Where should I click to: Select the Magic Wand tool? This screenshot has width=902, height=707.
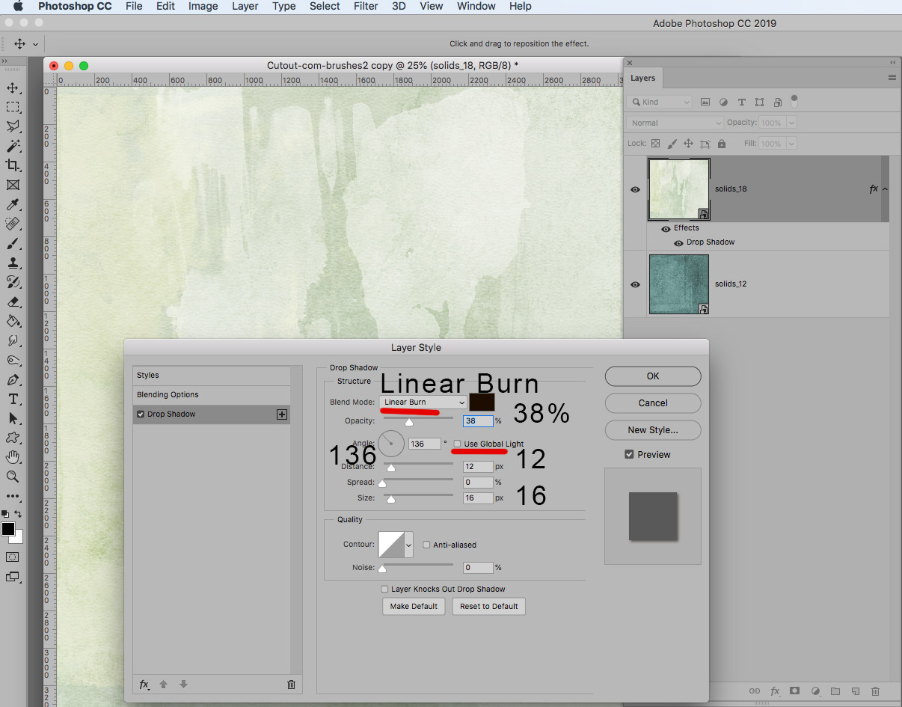pyautogui.click(x=13, y=147)
